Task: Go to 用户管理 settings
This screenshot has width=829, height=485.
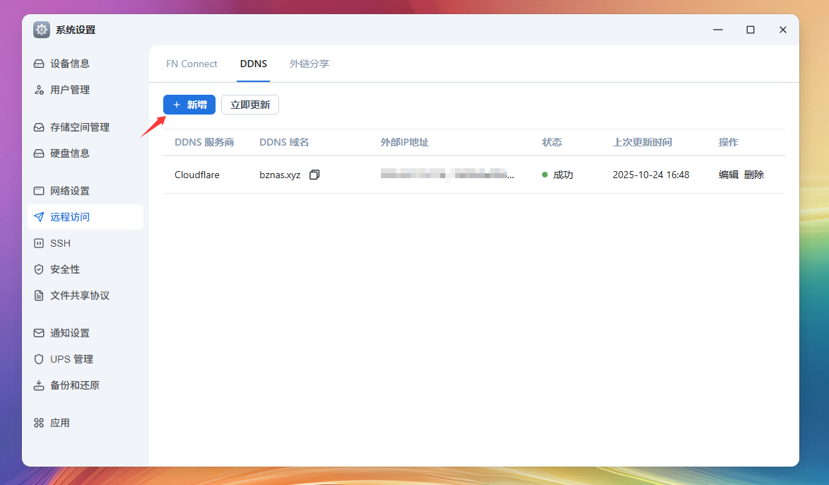Action: click(x=69, y=90)
